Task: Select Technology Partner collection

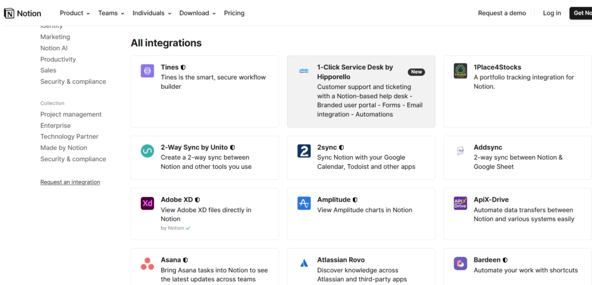Action: [69, 136]
